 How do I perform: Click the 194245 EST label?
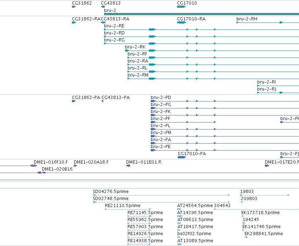tap(251, 220)
